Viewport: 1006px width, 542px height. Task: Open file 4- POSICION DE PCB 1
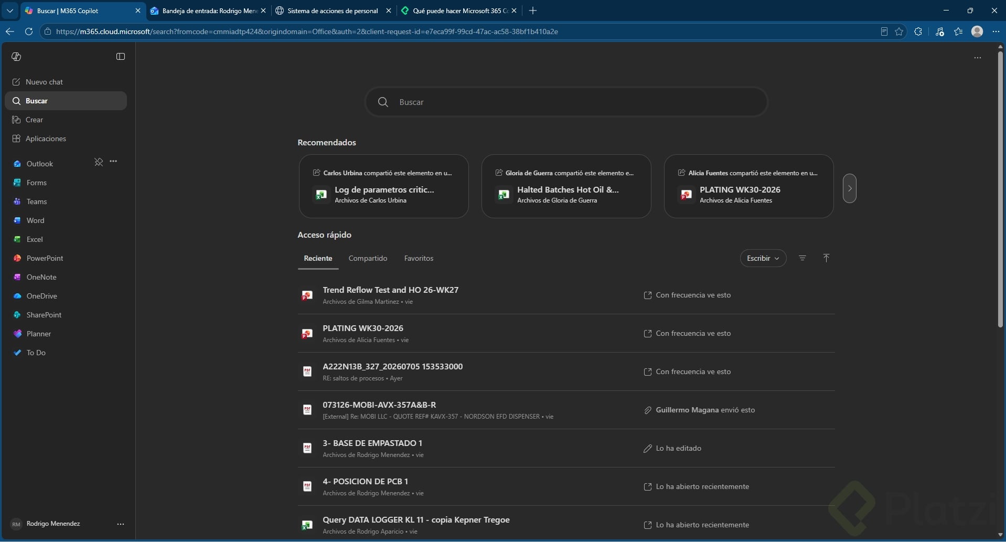566,487
